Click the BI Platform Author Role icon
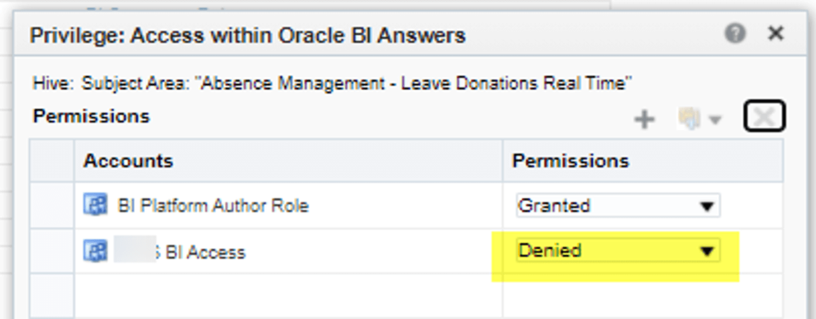816x319 pixels. point(95,205)
